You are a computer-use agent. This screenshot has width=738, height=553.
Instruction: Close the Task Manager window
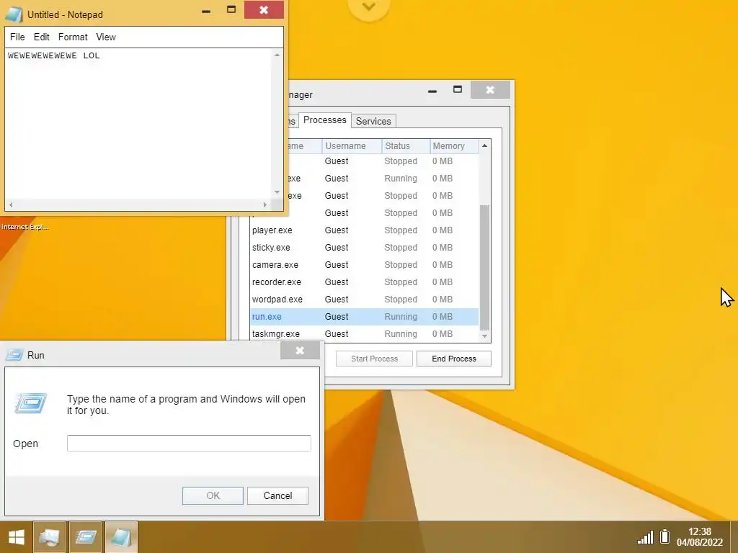(490, 89)
